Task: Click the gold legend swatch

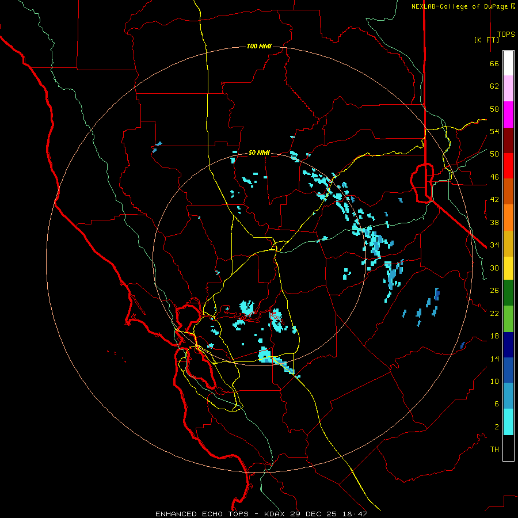Action: point(508,243)
